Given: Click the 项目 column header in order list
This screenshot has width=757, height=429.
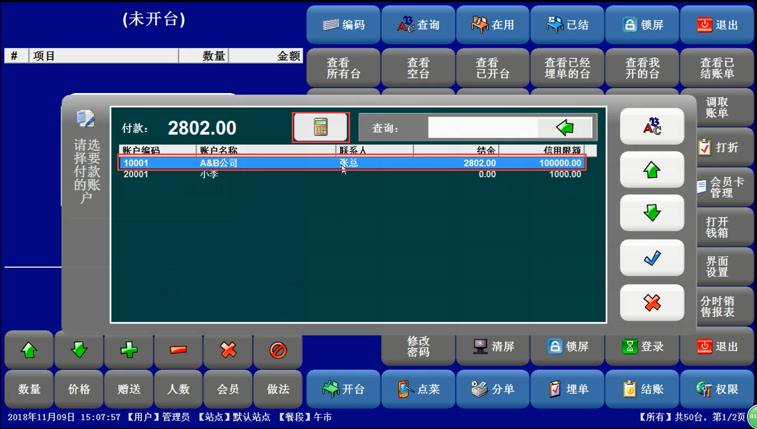Looking at the screenshot, I should tap(104, 56).
